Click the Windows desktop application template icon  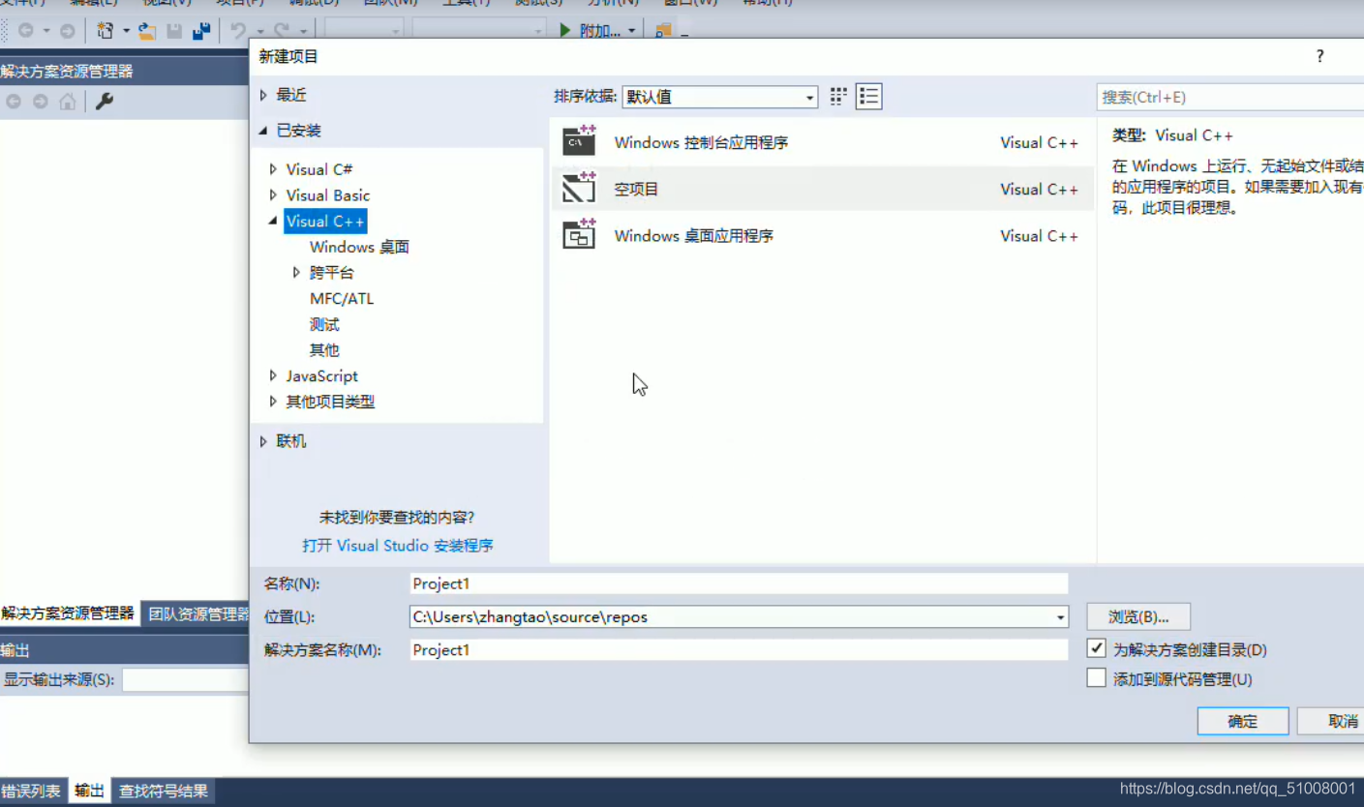pyautogui.click(x=579, y=234)
